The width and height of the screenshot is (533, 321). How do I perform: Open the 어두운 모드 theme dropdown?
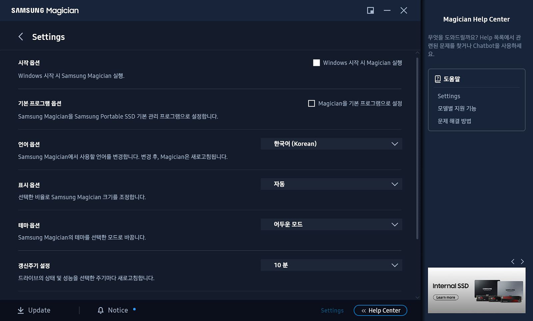pos(331,224)
